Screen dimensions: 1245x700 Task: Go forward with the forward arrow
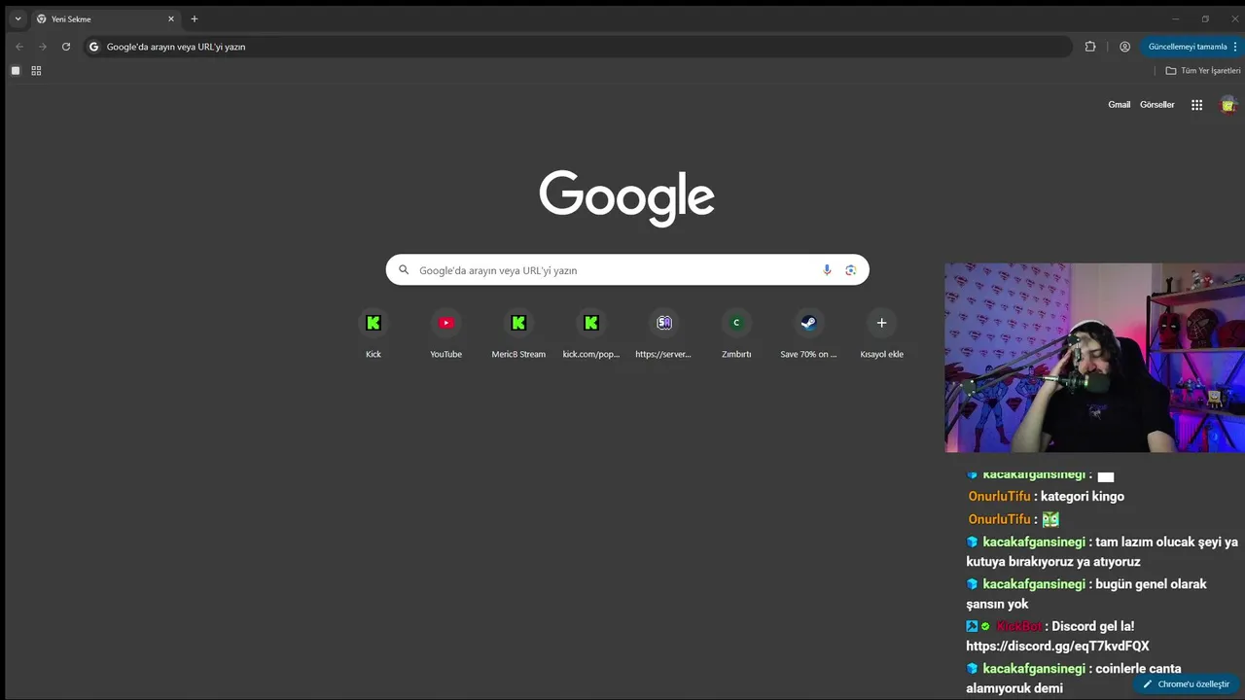pyautogui.click(x=43, y=47)
